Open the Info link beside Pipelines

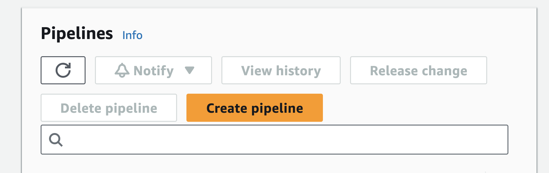tap(132, 35)
